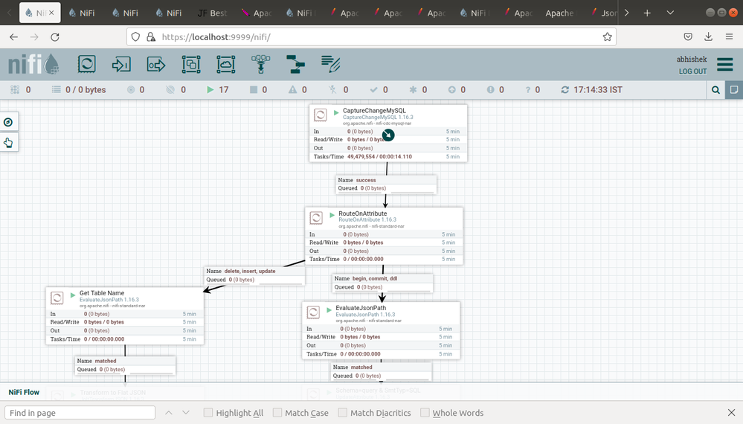Expand the Navigate palette compass icon
The width and height of the screenshot is (743, 424).
pyautogui.click(x=8, y=122)
